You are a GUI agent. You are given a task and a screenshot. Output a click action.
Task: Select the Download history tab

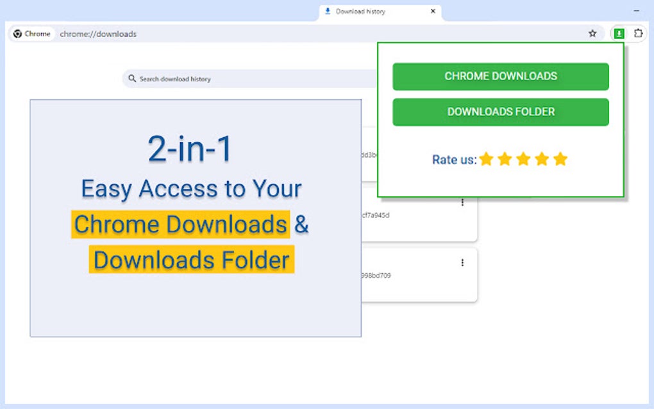(380, 12)
